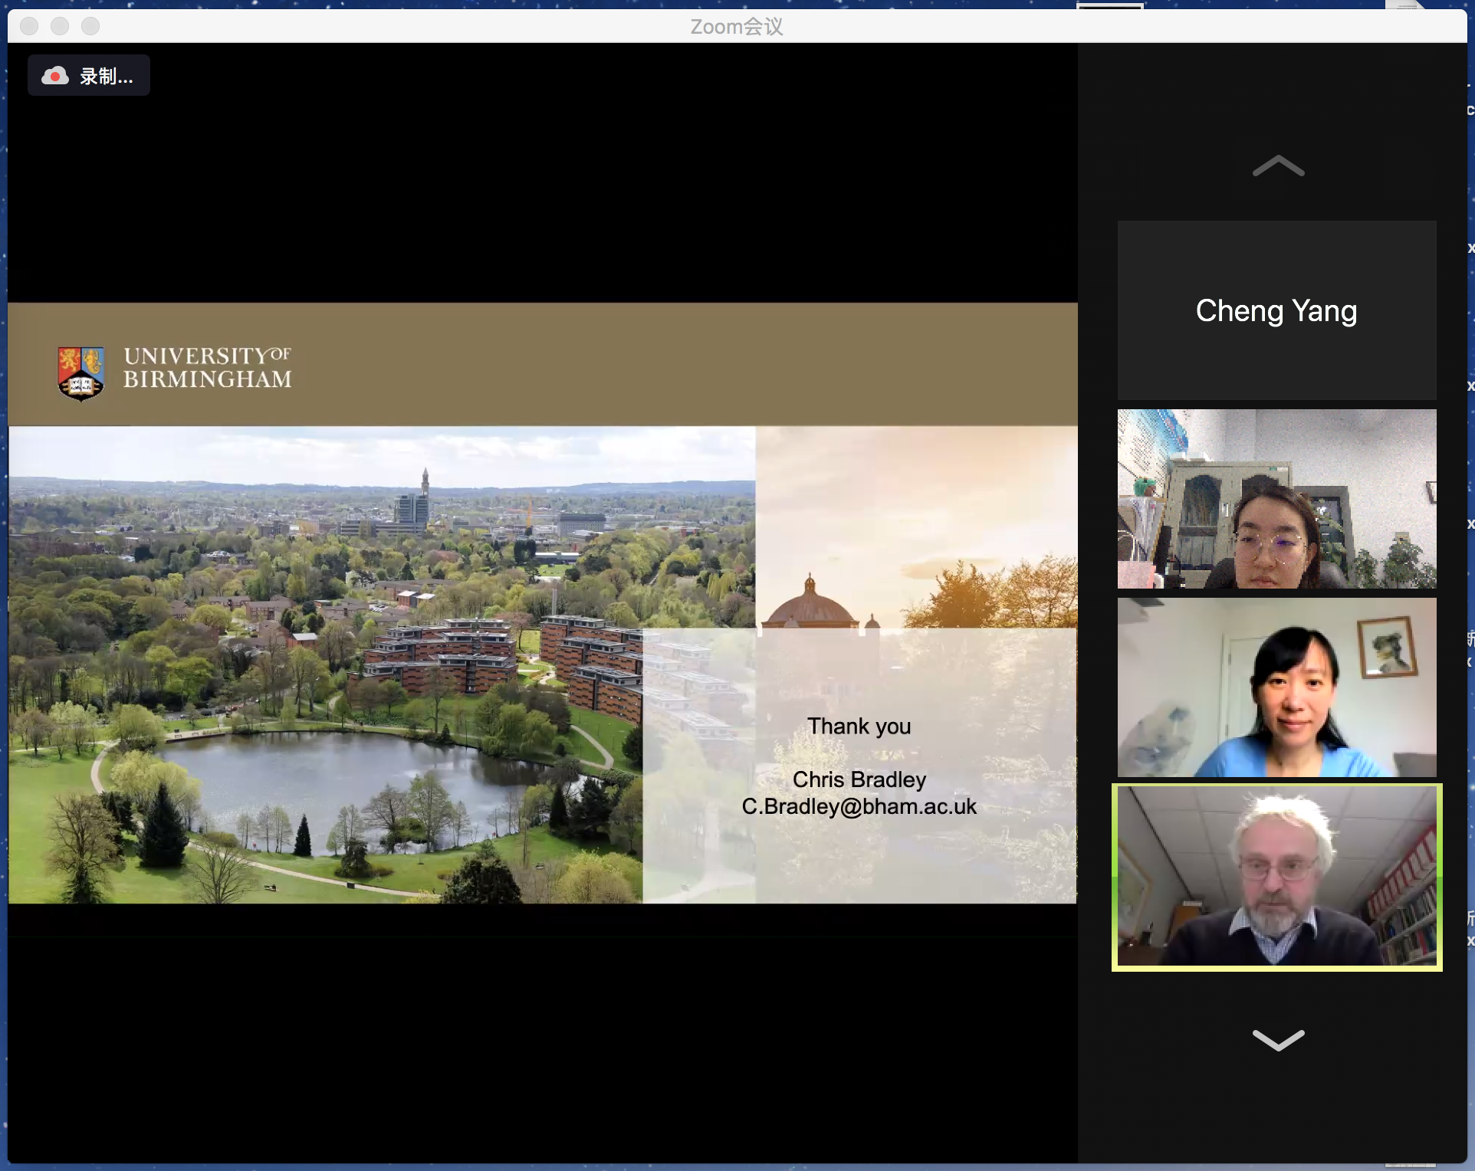Click the Zoom会议 window title
1475x1171 pixels.
point(736,27)
